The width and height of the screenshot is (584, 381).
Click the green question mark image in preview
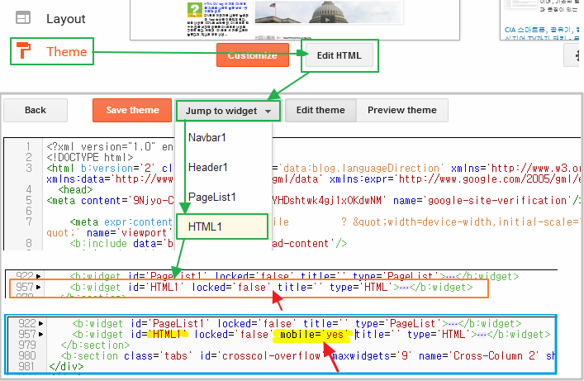click(194, 10)
